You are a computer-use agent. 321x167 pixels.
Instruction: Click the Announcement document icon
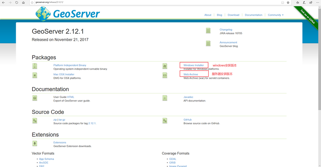coord(208,43)
